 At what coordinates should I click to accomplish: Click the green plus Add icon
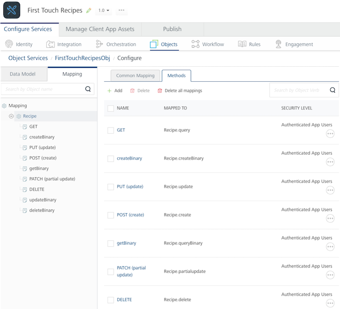pos(109,91)
